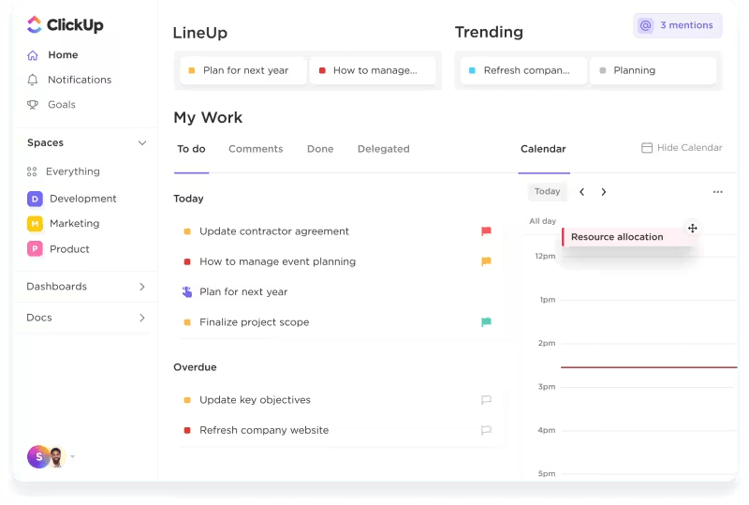This screenshot has height=505, width=749.
Task: Open LineUp card How to manage
Action: 373,71
